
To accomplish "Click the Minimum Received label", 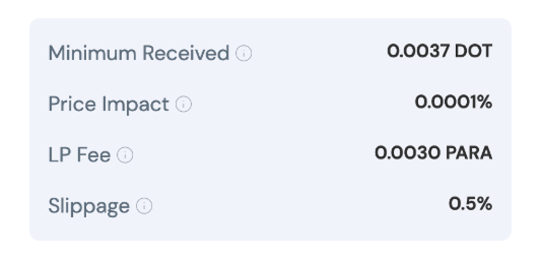I will click(139, 53).
